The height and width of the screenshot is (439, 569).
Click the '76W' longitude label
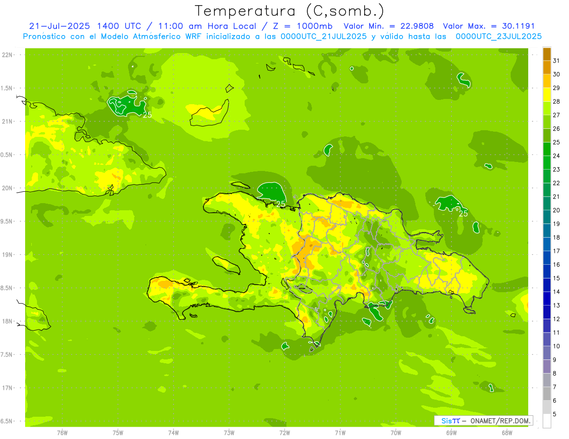[x=62, y=433]
